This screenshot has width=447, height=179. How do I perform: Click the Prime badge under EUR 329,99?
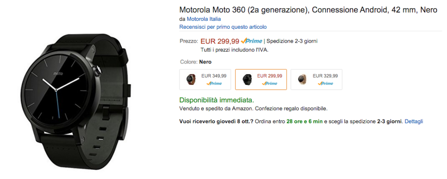click(326, 83)
